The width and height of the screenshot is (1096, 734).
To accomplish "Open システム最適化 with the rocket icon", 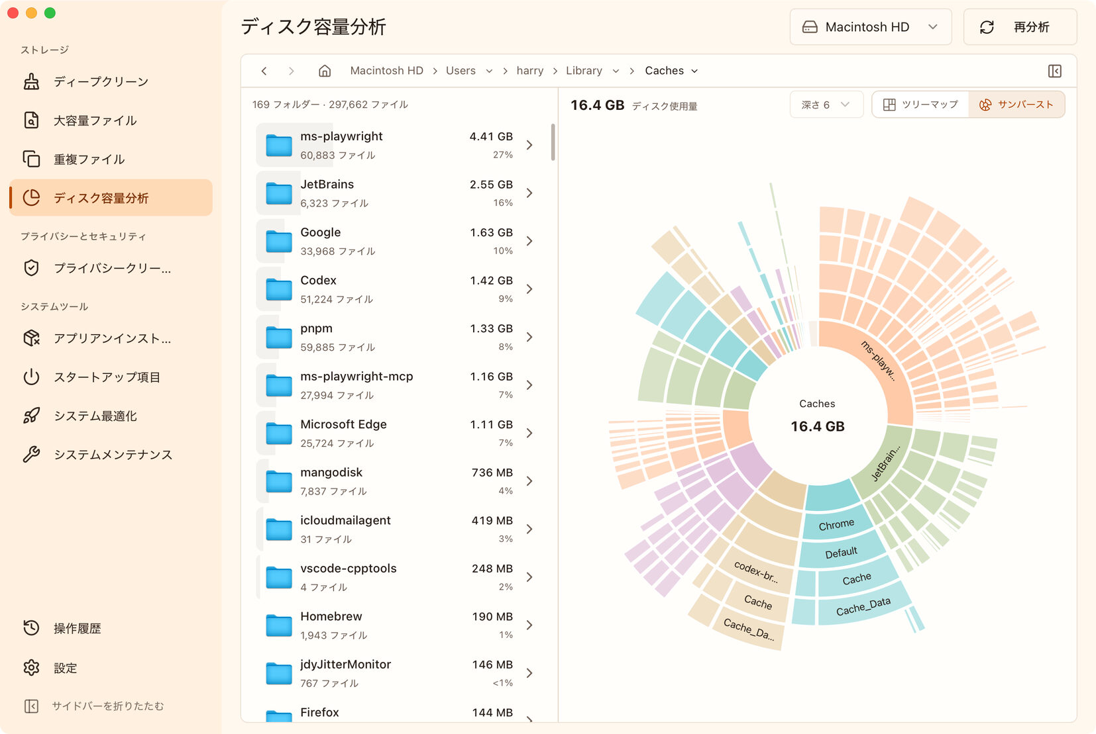I will coord(111,416).
